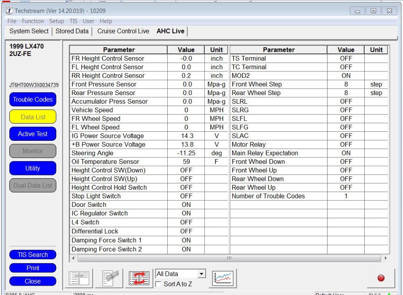Select the Damping Force Switch 1 row
The height and width of the screenshot is (295, 403).
point(149,240)
